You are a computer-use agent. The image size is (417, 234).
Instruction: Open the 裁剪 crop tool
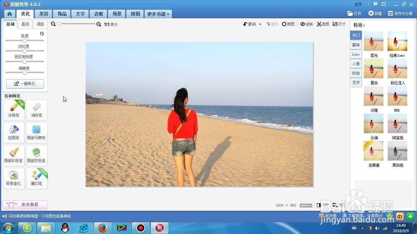[323, 24]
